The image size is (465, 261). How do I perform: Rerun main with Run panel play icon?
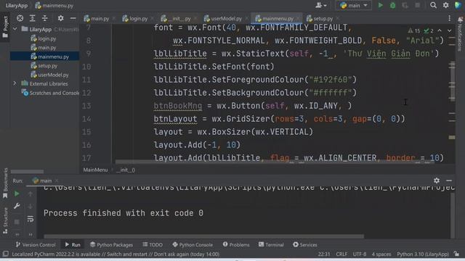[x=17, y=194]
